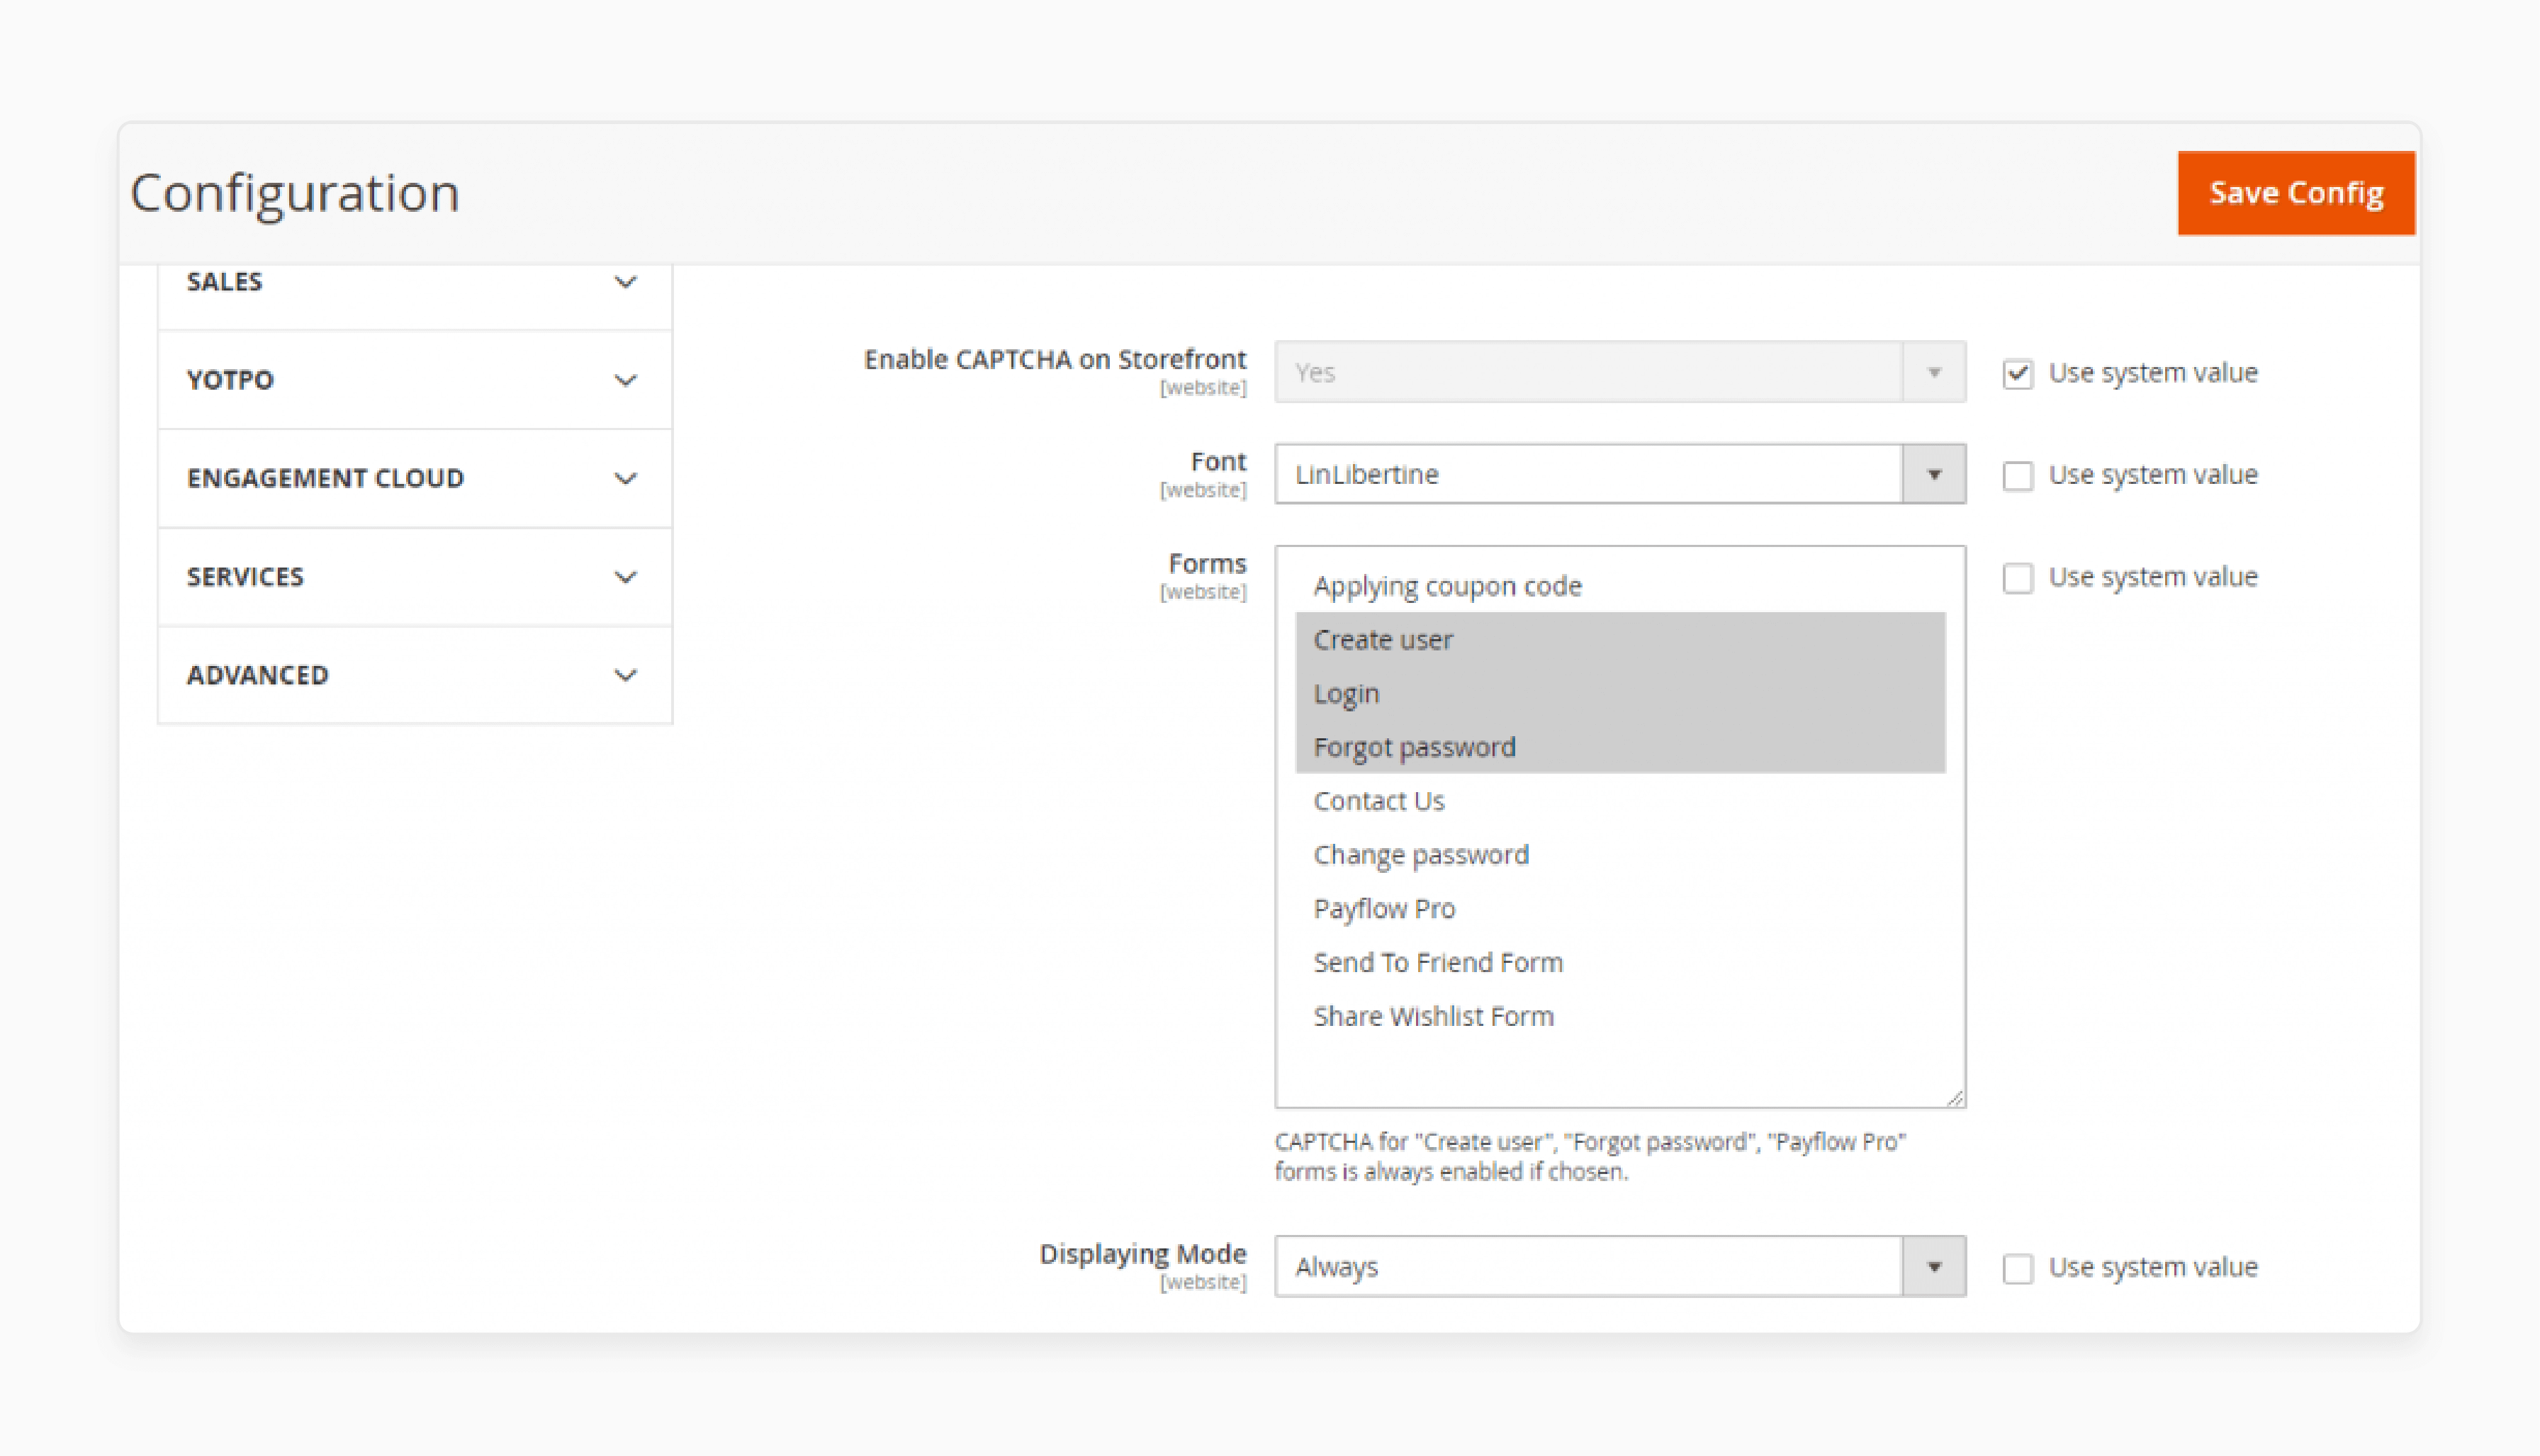Open the Font dropdown showing LinLibertine
Screen dimensions: 2540x1456
[1620, 474]
